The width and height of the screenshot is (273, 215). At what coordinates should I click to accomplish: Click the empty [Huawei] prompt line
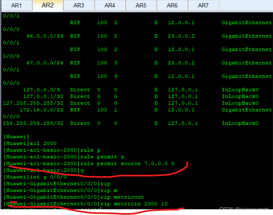(x=16, y=137)
